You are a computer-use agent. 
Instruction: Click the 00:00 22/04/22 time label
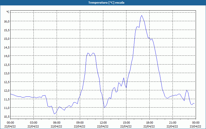pyautogui.click(x=10, y=125)
